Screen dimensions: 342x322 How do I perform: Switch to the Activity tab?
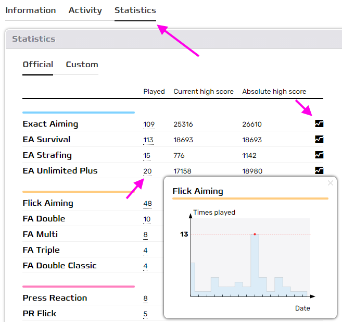point(85,10)
